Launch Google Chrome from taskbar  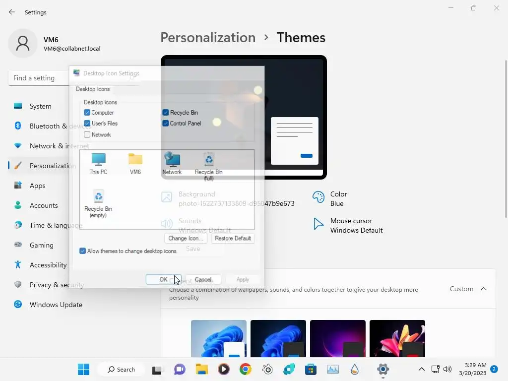point(245,369)
